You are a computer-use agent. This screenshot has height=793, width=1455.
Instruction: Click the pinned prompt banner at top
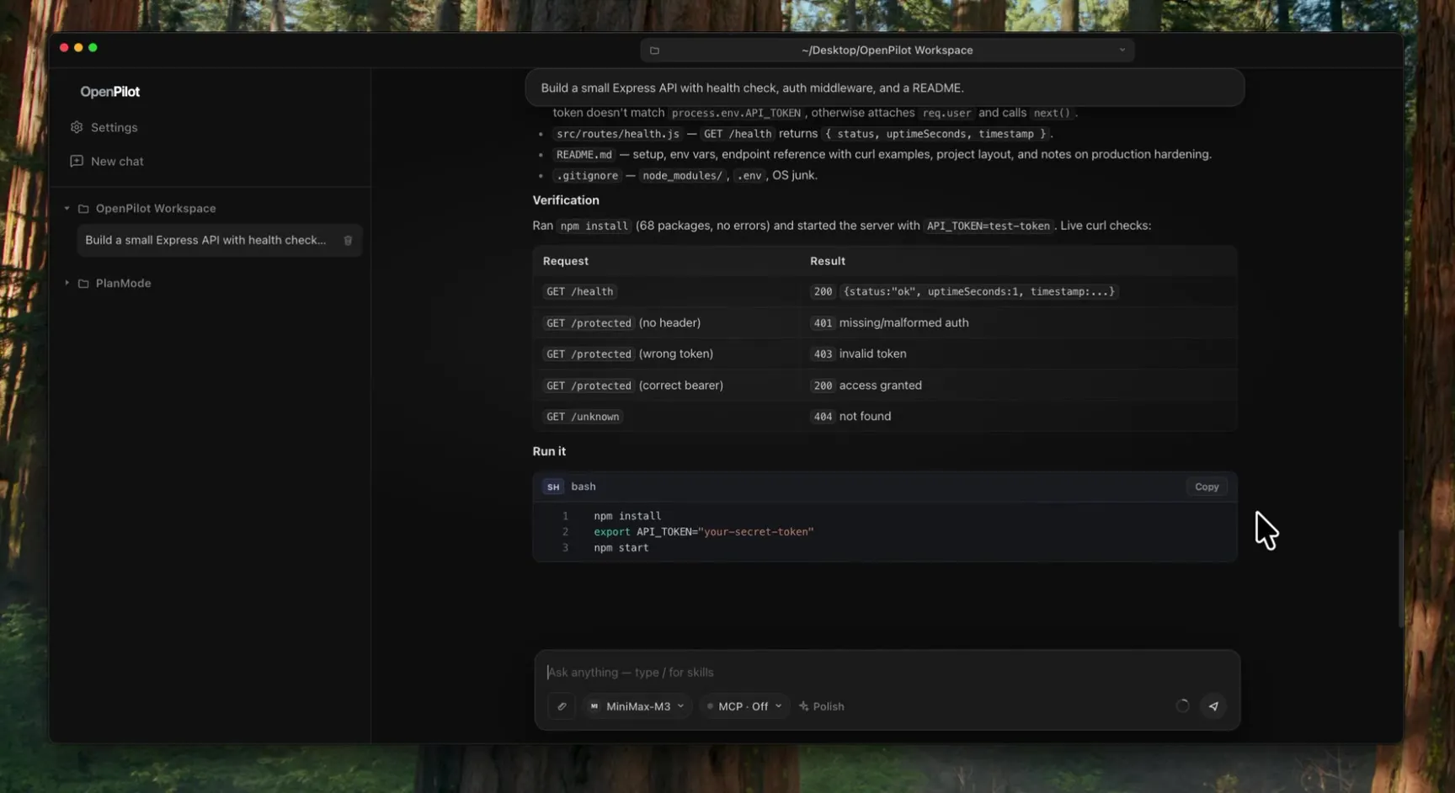click(885, 88)
